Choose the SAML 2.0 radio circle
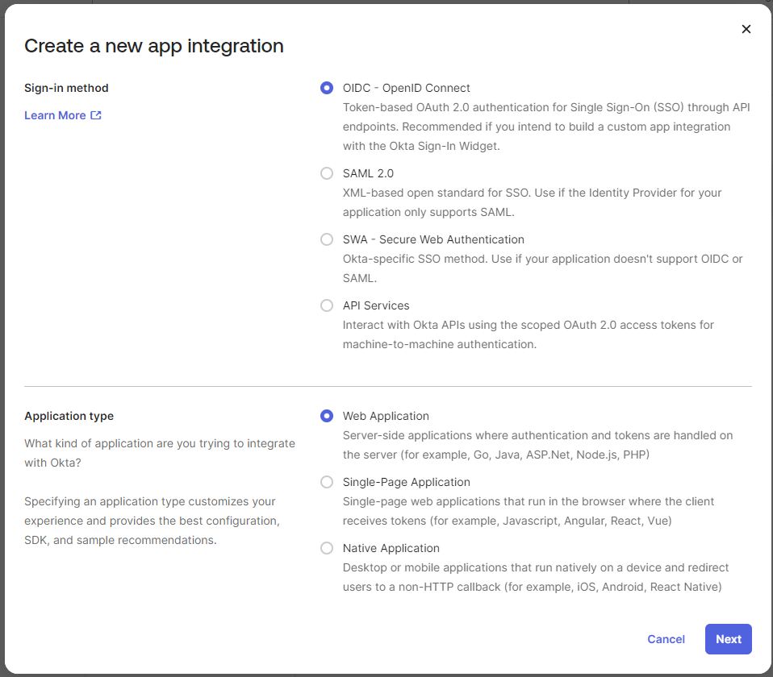The image size is (773, 677). tap(326, 173)
